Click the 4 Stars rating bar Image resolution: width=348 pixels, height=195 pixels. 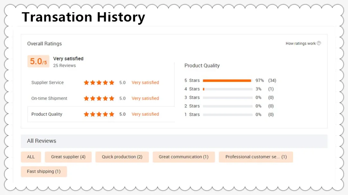pos(227,89)
